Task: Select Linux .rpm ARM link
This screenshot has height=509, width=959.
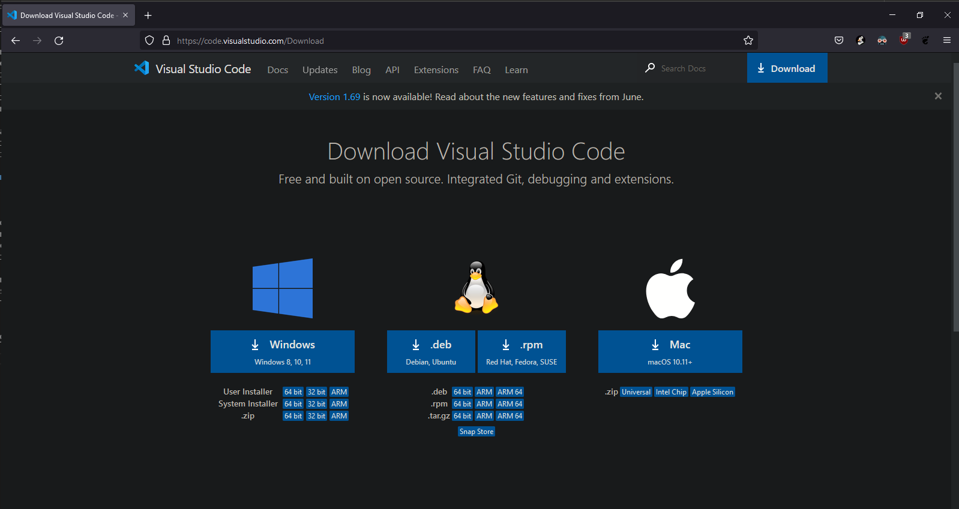Action: (484, 404)
